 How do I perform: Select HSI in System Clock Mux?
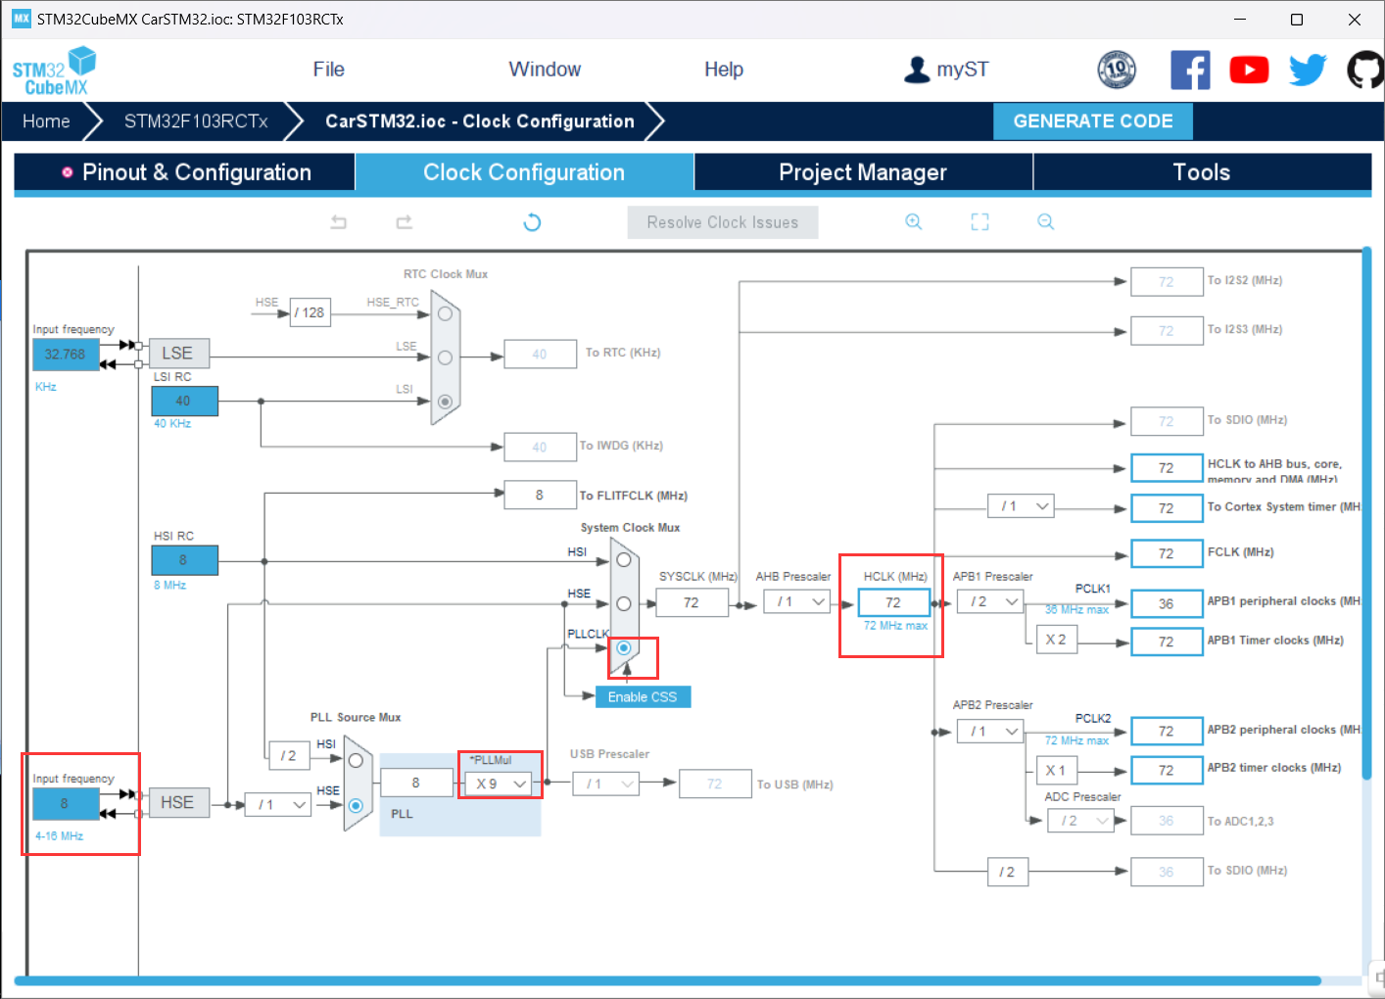point(624,560)
